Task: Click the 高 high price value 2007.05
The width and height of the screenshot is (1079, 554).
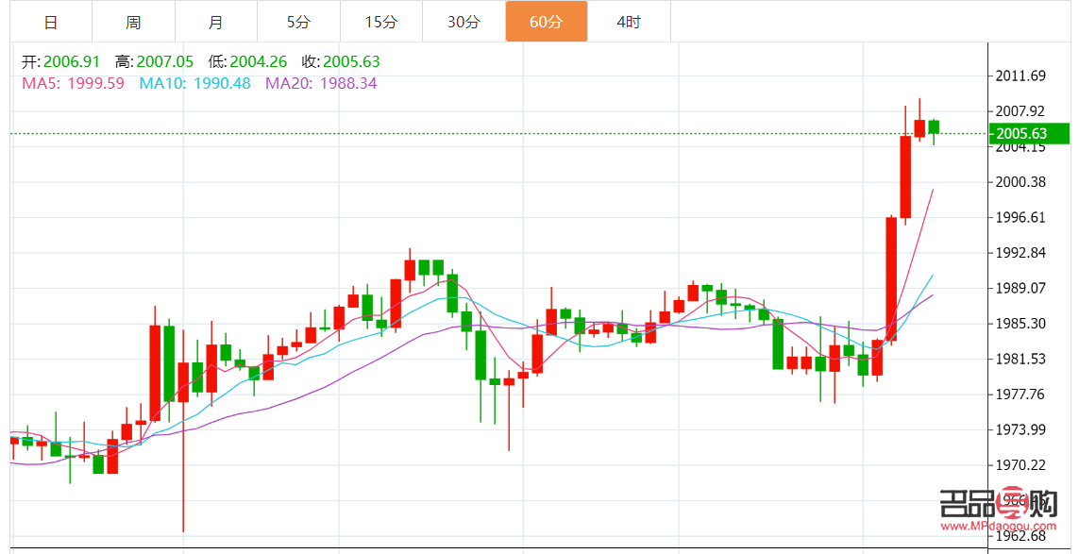Action: click(x=166, y=62)
